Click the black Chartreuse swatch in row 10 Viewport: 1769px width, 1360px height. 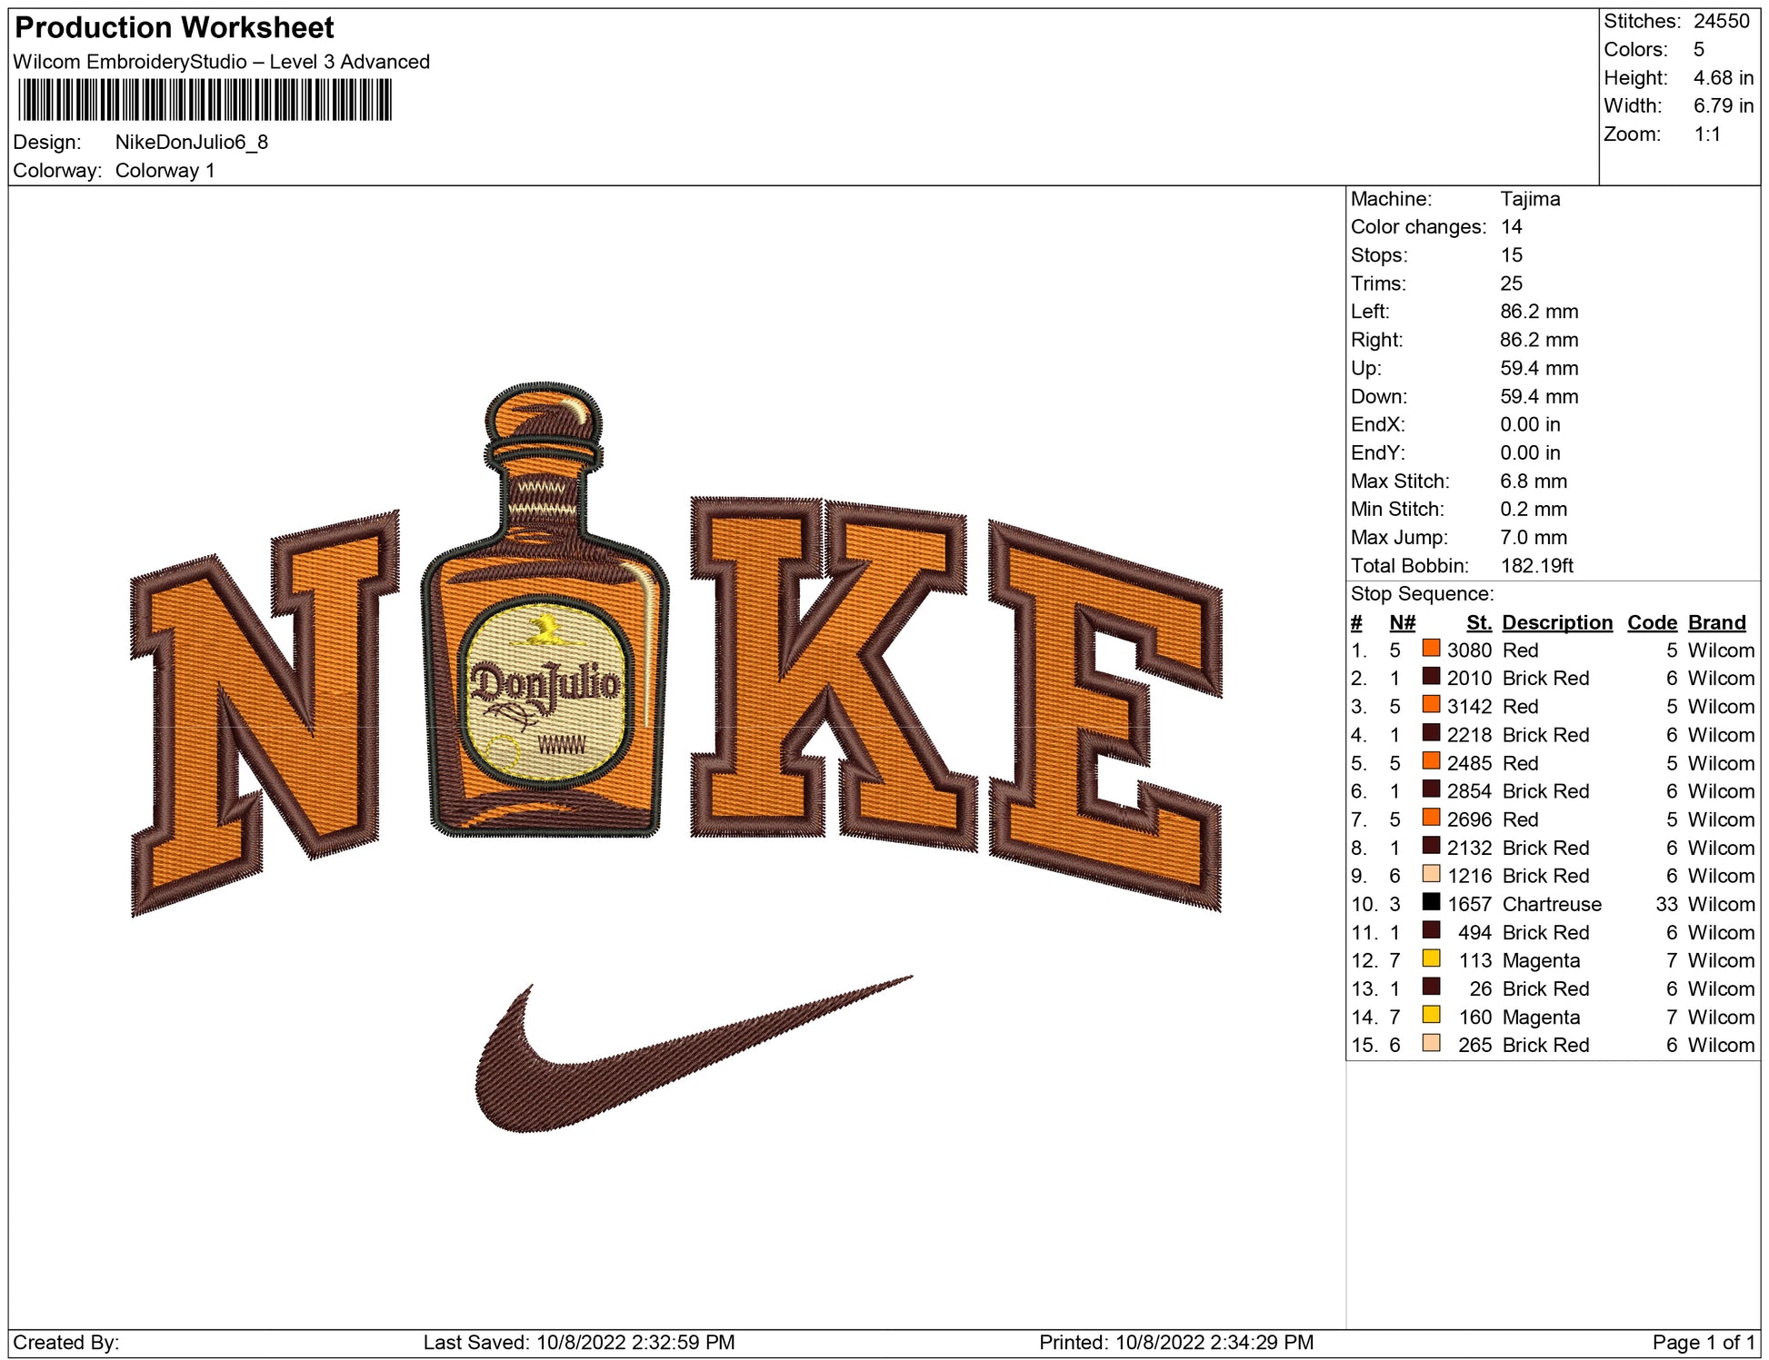[1431, 901]
